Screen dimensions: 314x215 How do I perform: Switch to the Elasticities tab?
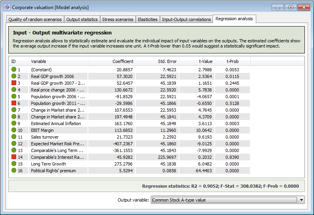[148, 19]
